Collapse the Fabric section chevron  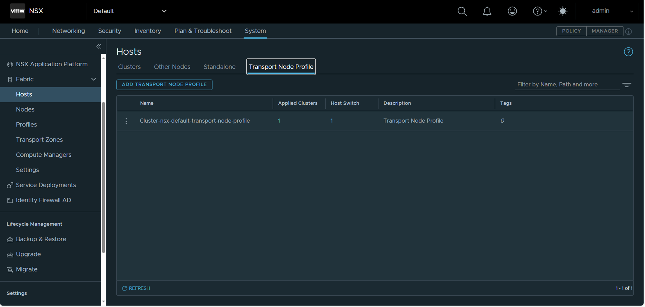point(94,79)
